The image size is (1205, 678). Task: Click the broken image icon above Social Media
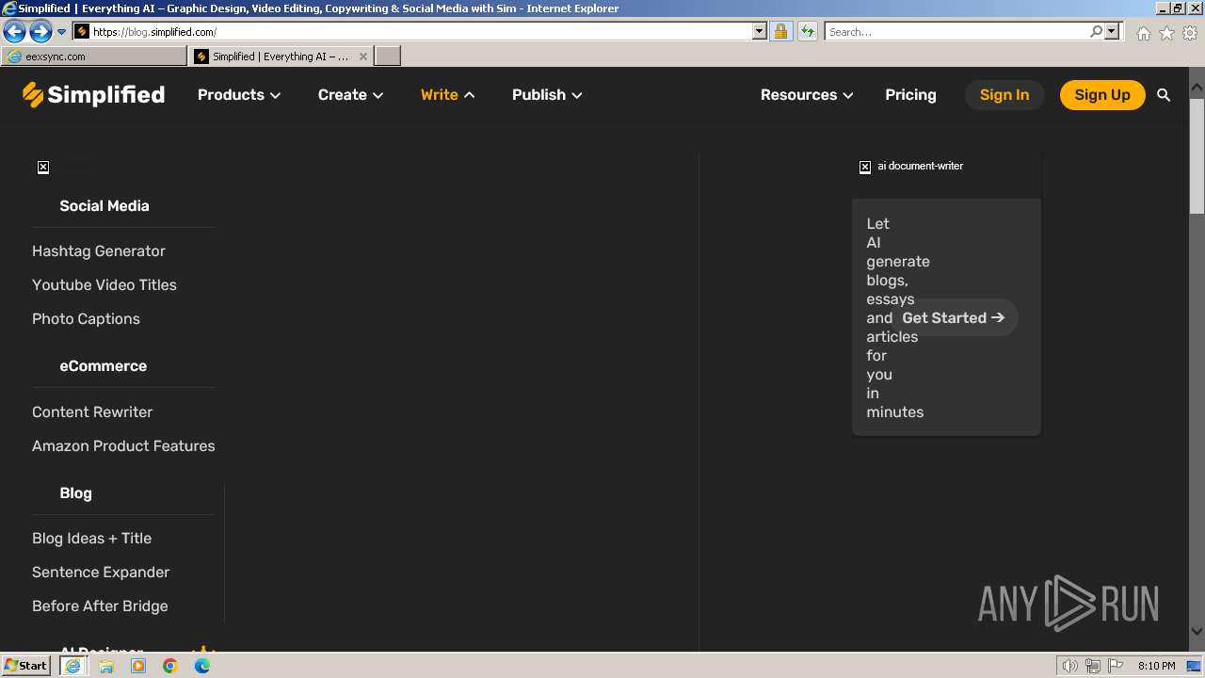[x=43, y=168]
